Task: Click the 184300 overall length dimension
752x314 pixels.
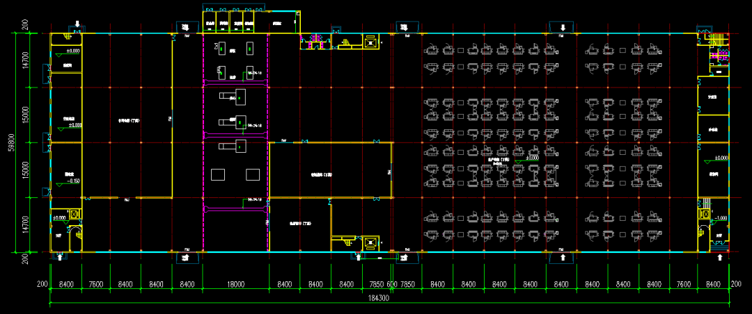Action: coord(378,299)
